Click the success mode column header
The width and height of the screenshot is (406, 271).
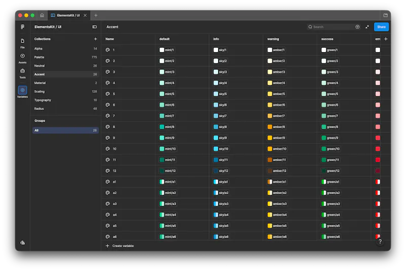pyautogui.click(x=327, y=39)
